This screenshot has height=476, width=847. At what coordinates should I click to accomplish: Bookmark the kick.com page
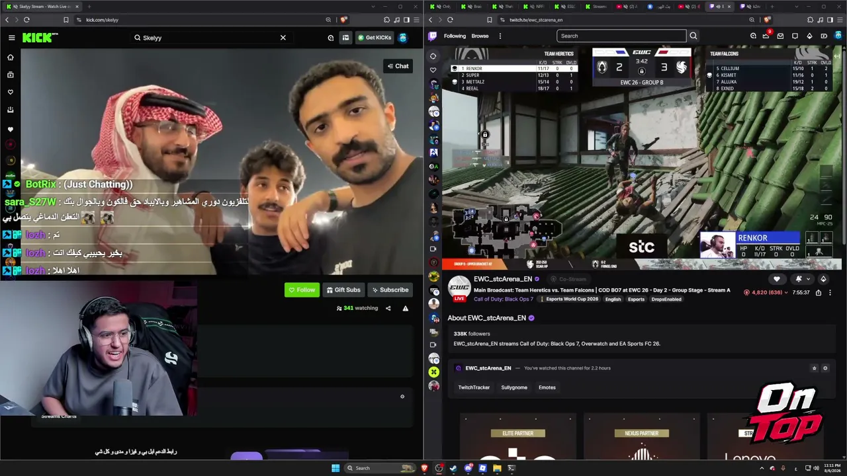(66, 20)
